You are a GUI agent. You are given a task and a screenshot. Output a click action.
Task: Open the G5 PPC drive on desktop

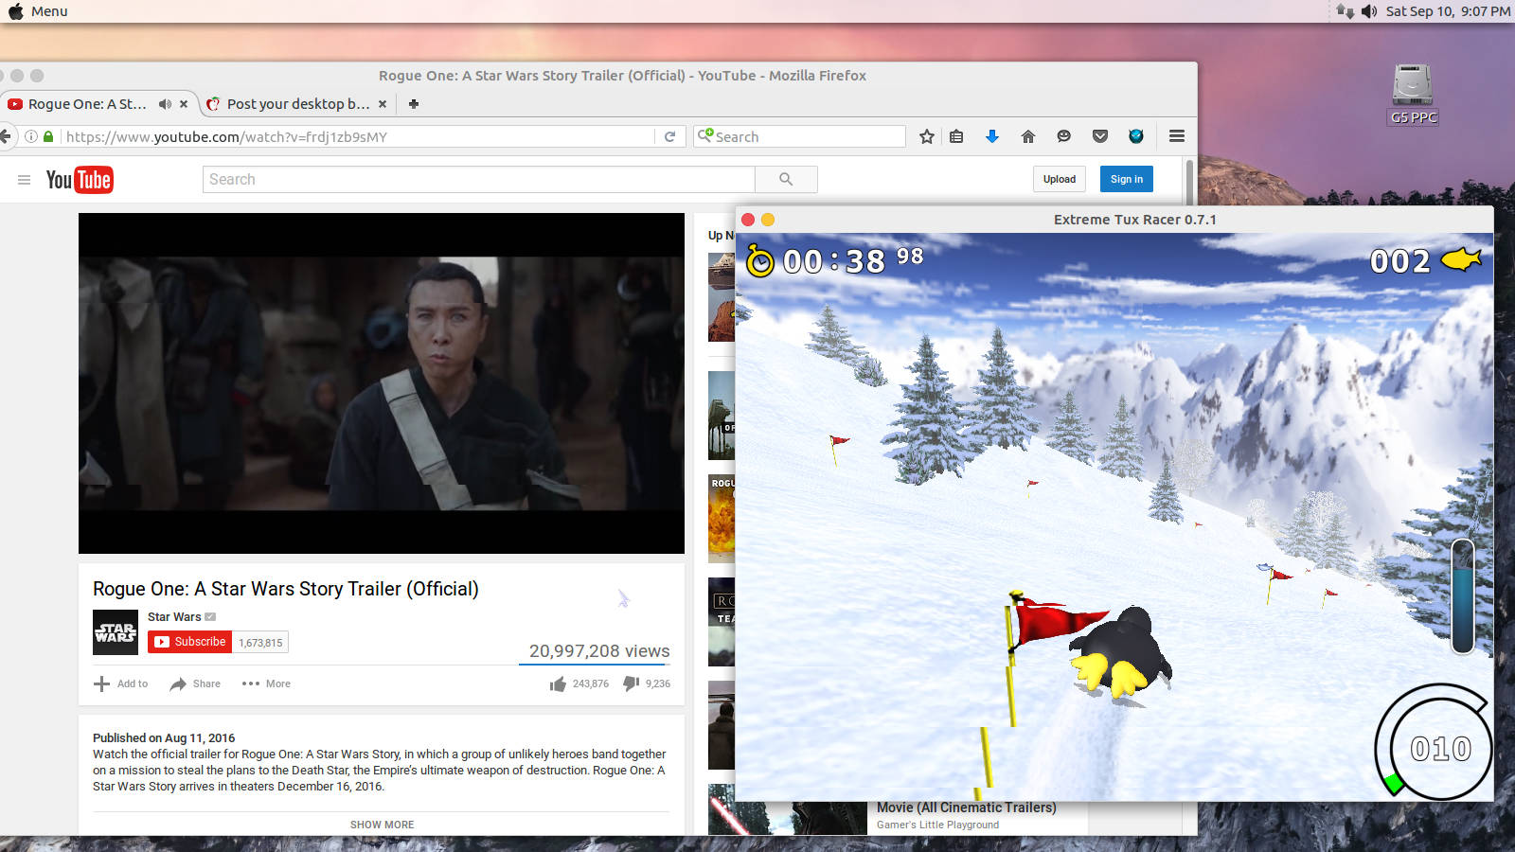(1413, 94)
